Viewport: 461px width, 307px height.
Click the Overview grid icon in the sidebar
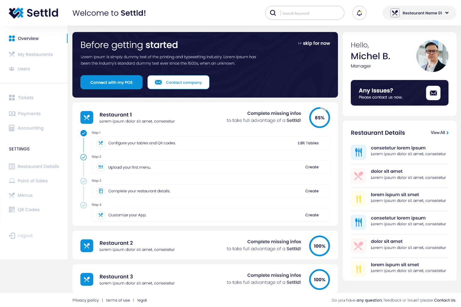coord(12,38)
